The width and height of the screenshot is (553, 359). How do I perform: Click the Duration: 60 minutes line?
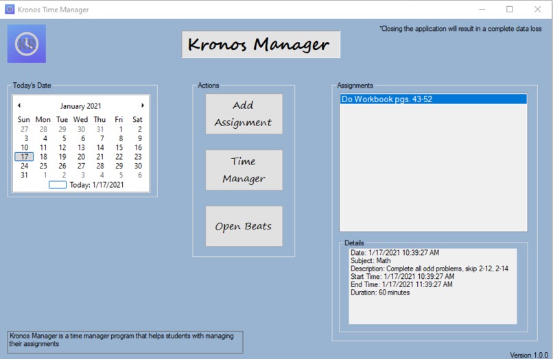[380, 293]
